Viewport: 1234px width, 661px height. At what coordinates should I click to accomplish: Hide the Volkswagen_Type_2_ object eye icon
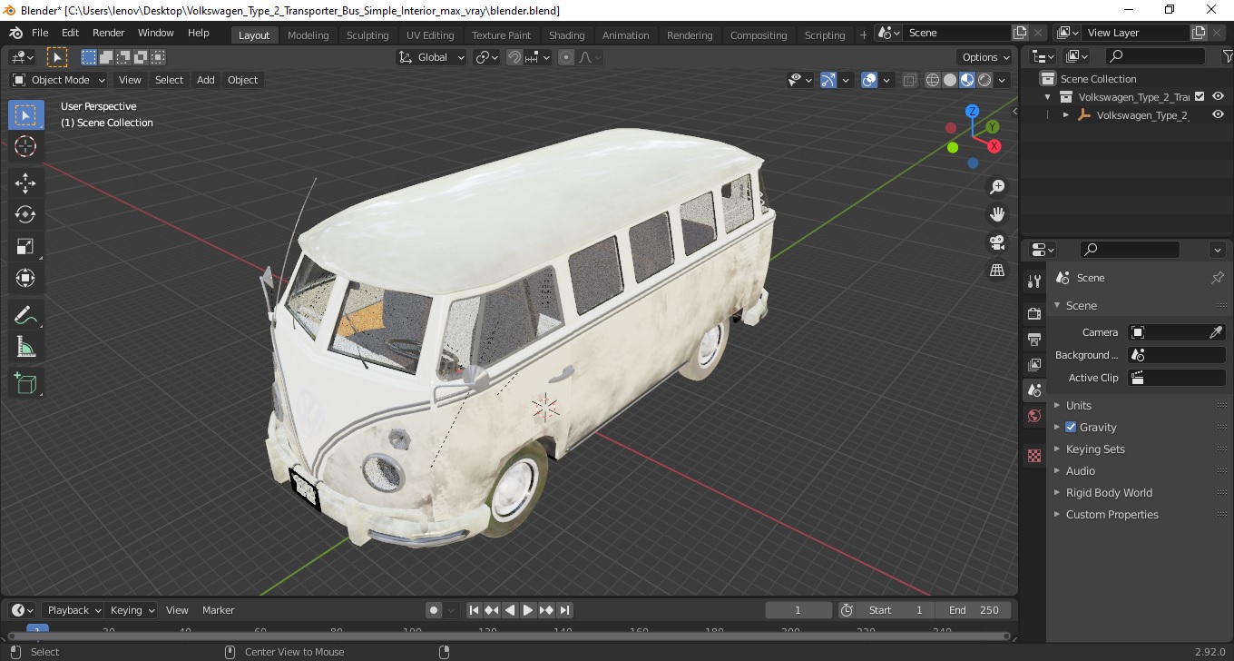pos(1219,114)
